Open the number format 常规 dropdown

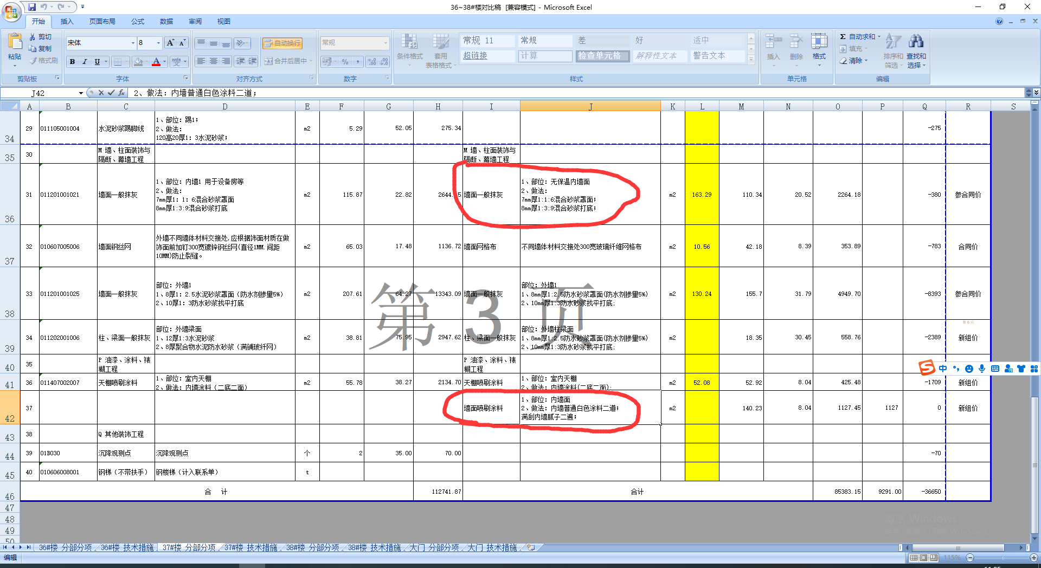[385, 43]
